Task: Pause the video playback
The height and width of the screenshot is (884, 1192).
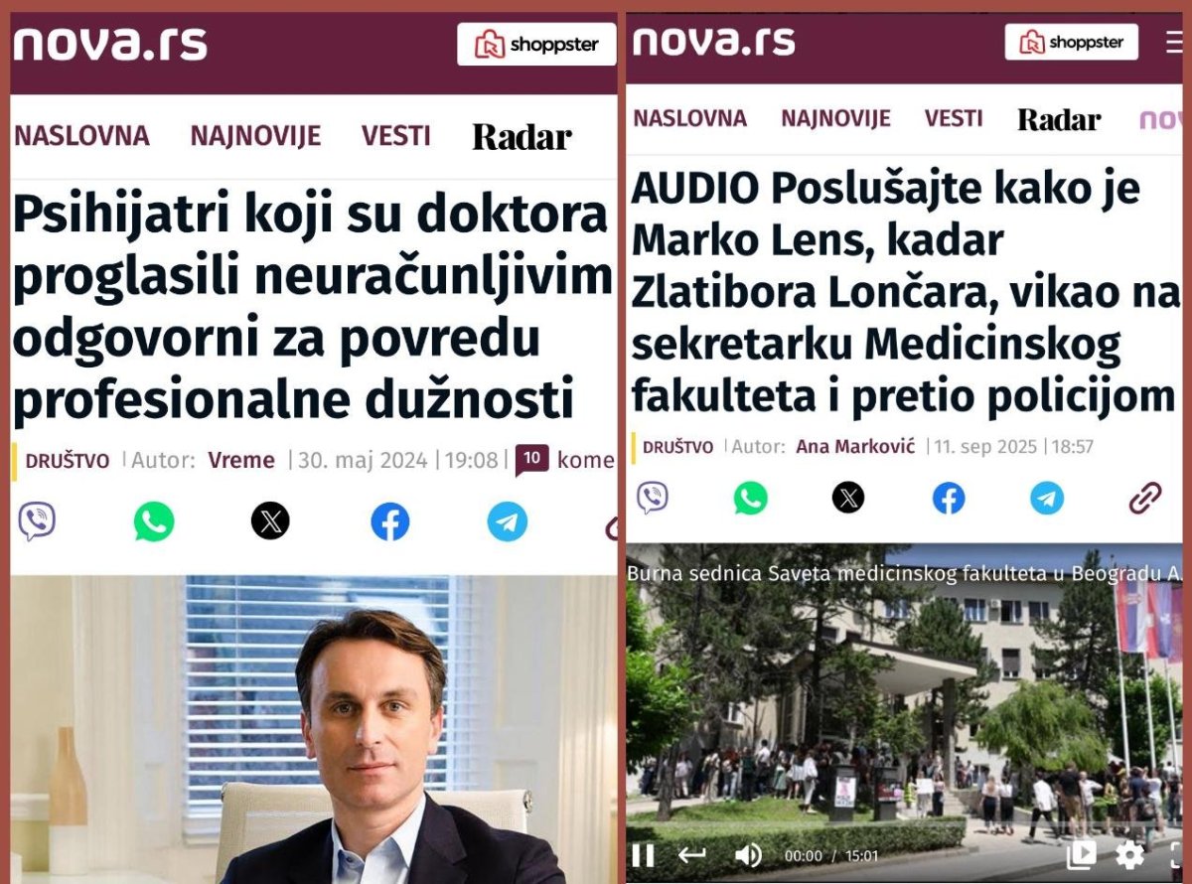Action: [x=643, y=855]
